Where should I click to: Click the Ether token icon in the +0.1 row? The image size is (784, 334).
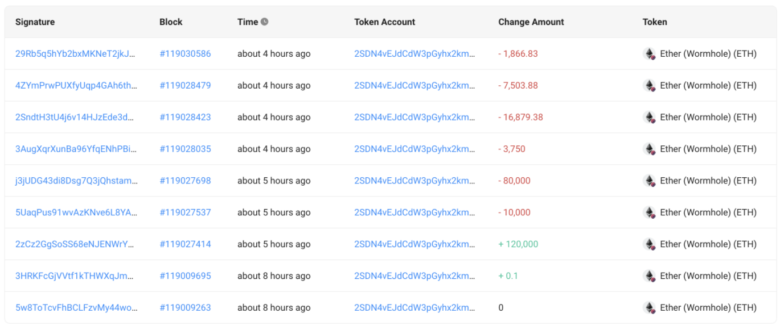(649, 277)
